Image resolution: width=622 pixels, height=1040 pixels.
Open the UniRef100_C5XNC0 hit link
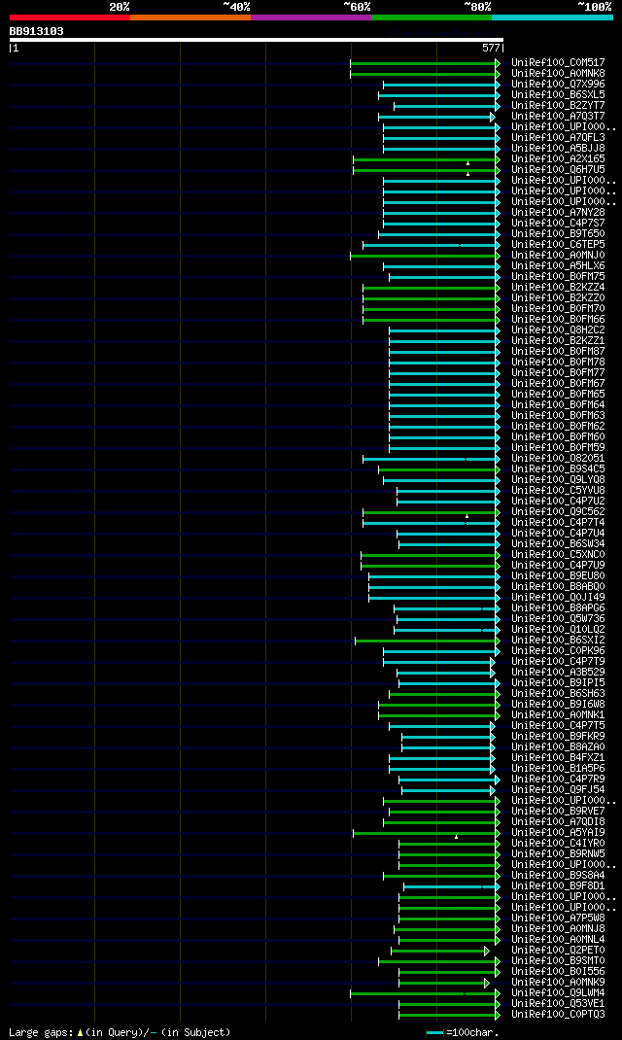point(558,554)
